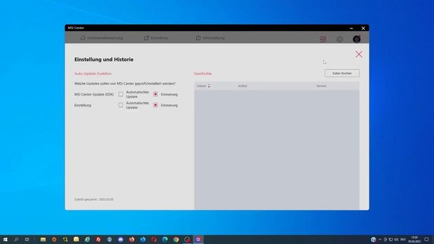This screenshot has width=434, height=244.
Task: Click the Artikel column header
Action: click(x=243, y=86)
